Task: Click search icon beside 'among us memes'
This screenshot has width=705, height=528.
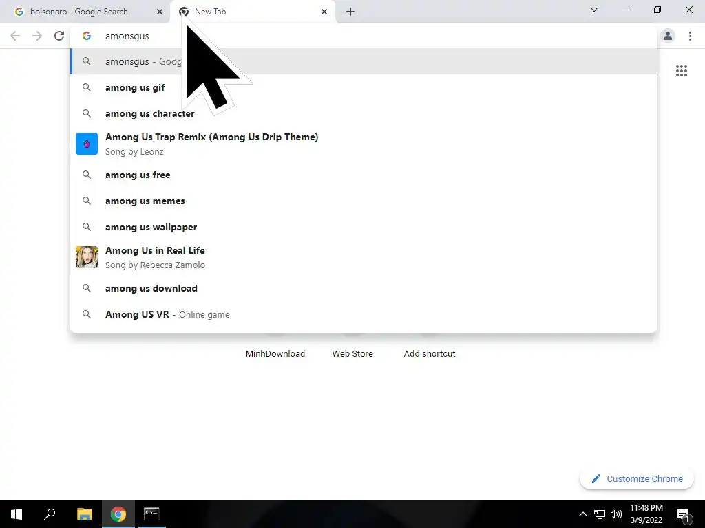Action: [87, 201]
